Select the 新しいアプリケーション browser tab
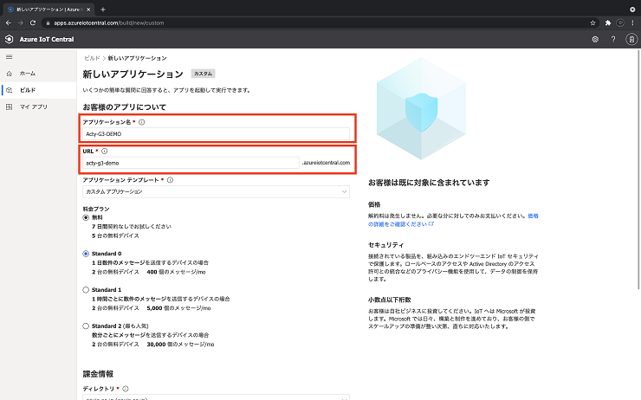 coord(48,10)
